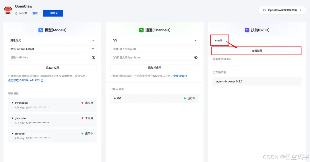Click the 重启 restart link
Image resolution: width=310 pixels, height=162 pixels.
(x=35, y=13)
